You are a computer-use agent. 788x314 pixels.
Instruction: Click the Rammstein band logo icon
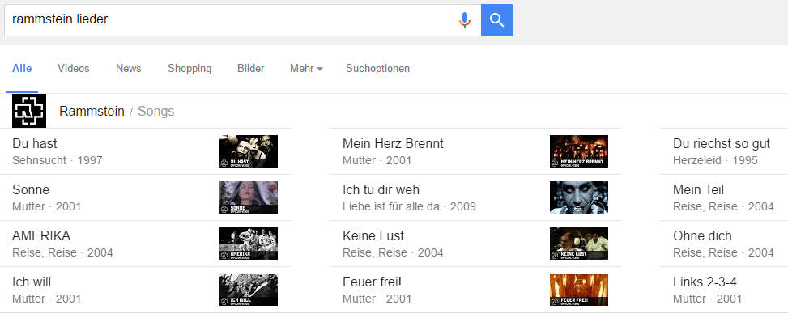[29, 111]
